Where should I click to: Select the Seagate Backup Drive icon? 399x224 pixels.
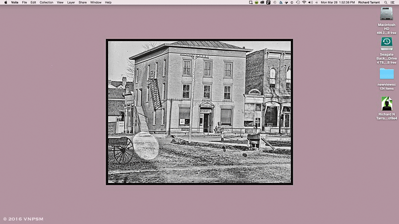pyautogui.click(x=386, y=43)
